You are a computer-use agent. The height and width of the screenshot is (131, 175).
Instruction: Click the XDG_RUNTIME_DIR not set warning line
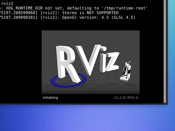tap(74, 8)
